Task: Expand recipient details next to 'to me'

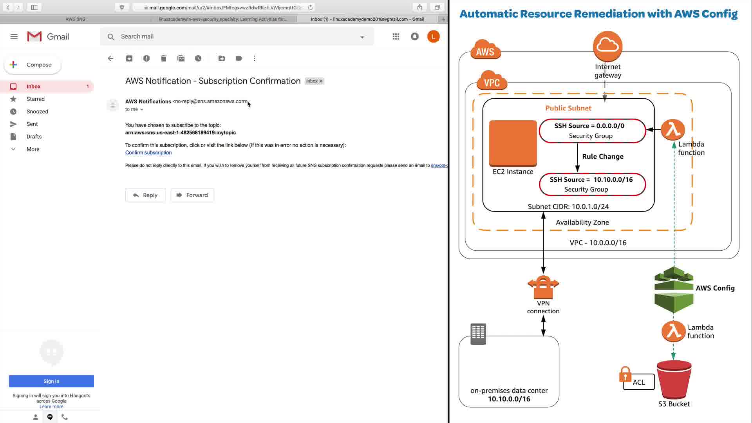Action: [x=142, y=110]
